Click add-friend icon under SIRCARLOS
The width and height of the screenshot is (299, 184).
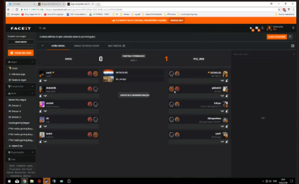click(x=227, y=80)
